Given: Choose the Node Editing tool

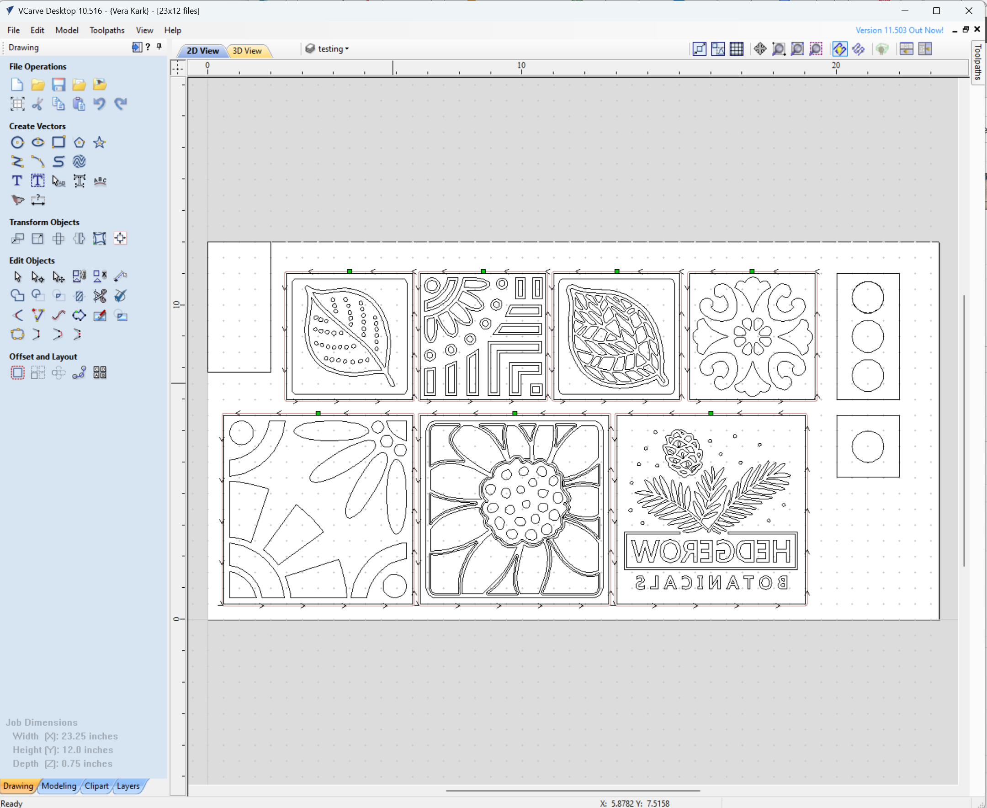Looking at the screenshot, I should coord(37,277).
